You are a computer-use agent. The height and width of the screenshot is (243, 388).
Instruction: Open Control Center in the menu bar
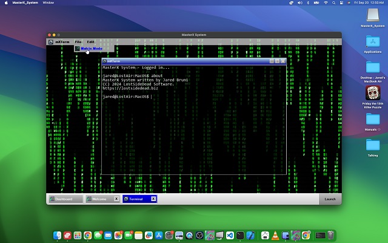tap(341, 2)
